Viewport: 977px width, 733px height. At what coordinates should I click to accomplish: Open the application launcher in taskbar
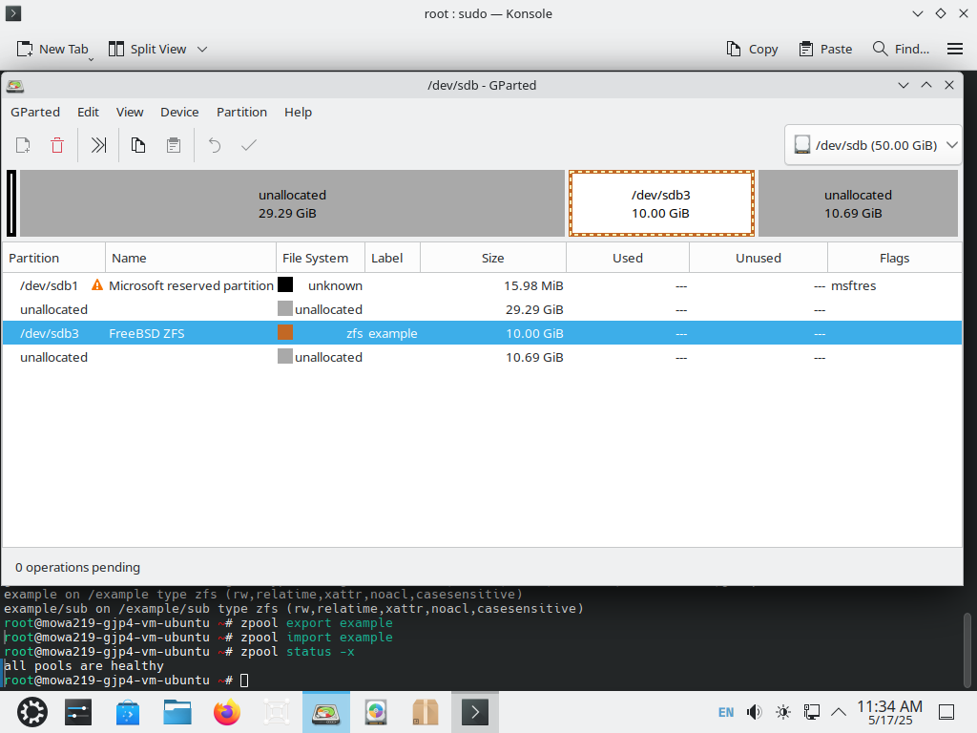[31, 712]
